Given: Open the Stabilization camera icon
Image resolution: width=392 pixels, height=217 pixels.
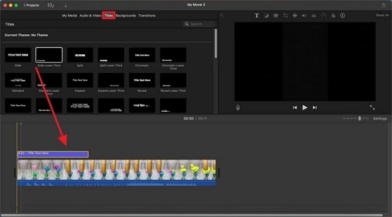Looking at the screenshot, I should (295, 16).
